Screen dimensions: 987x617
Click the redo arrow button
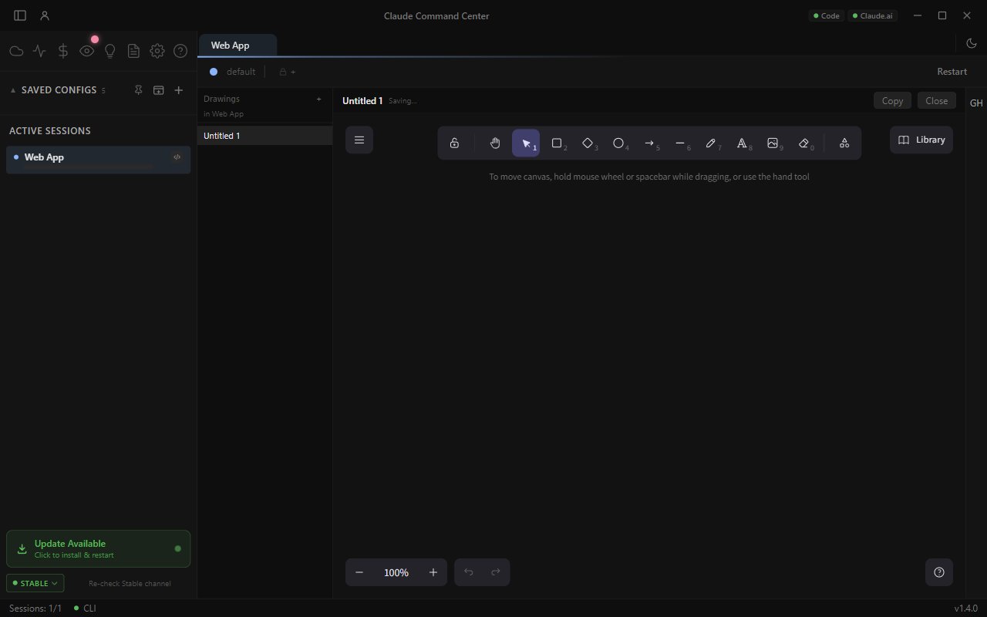[x=496, y=572]
